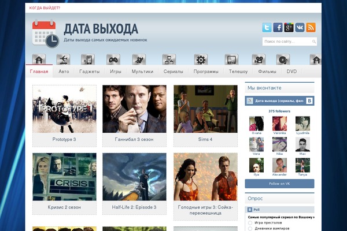
Task: Click the Sims 4 thumbnail image
Action: pos(205,109)
